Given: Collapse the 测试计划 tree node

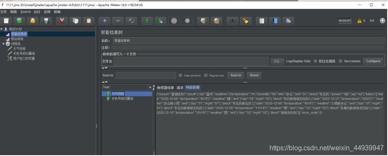Looking at the screenshot, I should [x=2, y=29].
